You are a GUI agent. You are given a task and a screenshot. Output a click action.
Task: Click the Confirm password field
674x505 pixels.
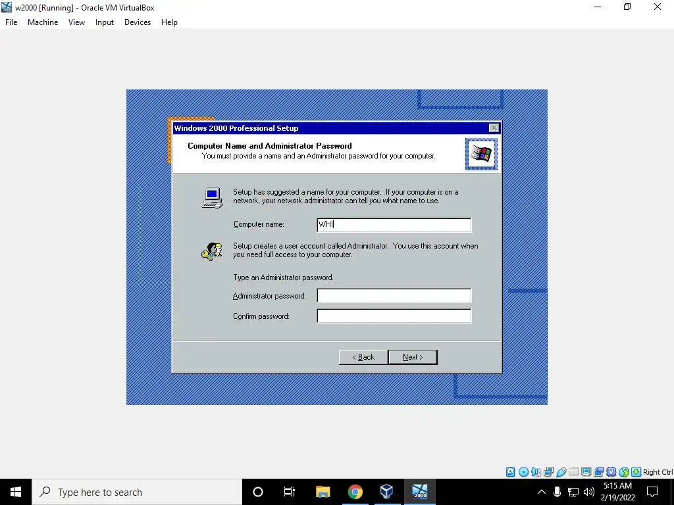point(394,316)
